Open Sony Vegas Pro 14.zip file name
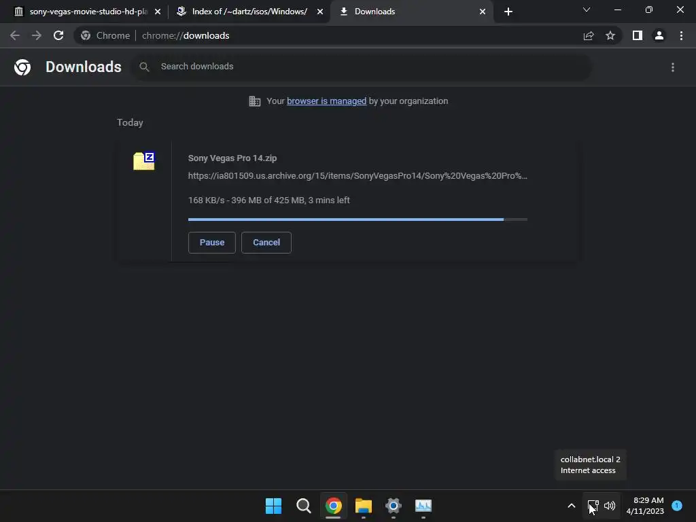Screen dimensions: 696x522 (x=232, y=158)
